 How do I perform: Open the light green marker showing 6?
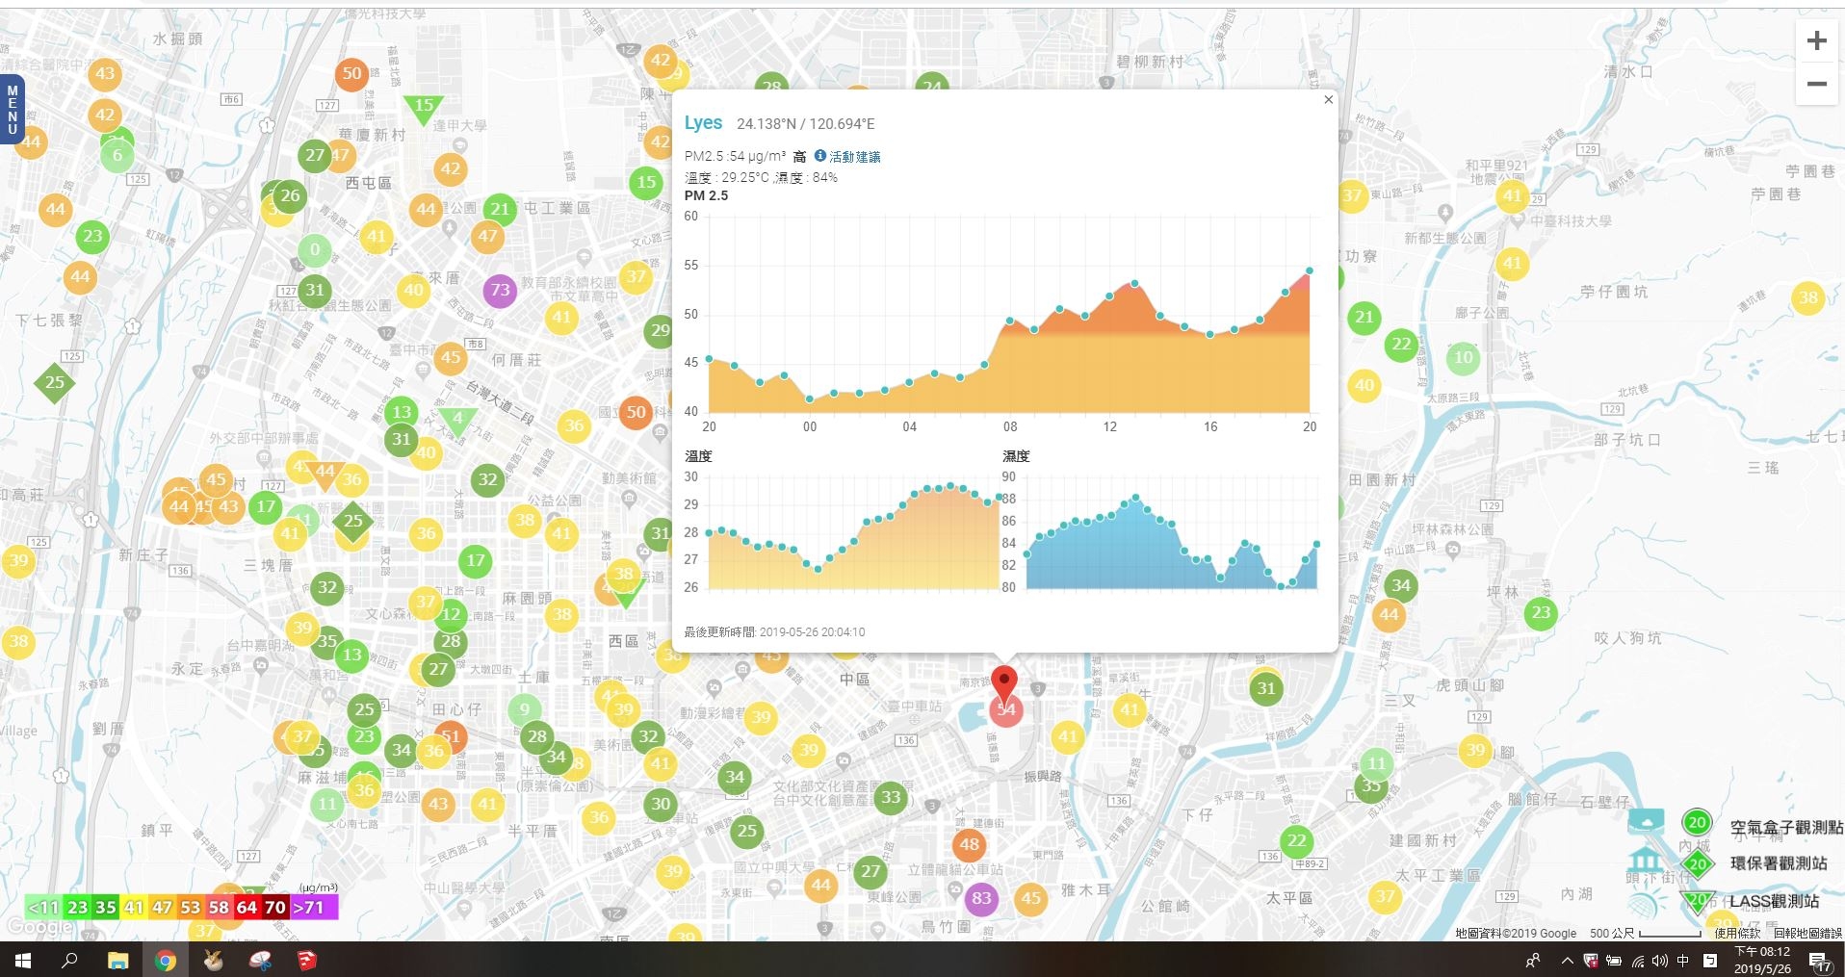117,155
